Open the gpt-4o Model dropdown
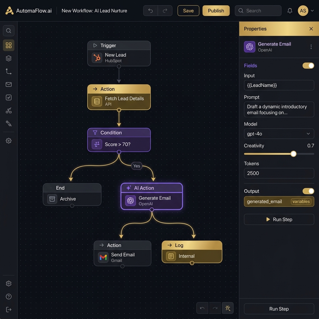 (x=279, y=134)
